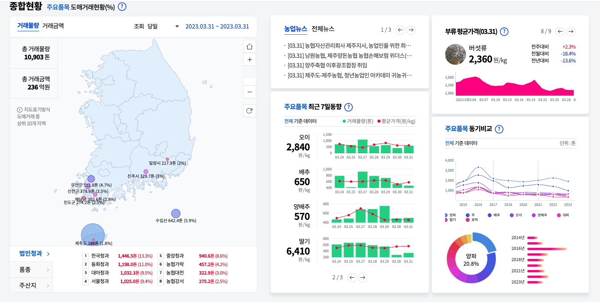Click the 버섯류 mushroom thumbnail
Viewport: 600px width, 302px height.
[456, 55]
